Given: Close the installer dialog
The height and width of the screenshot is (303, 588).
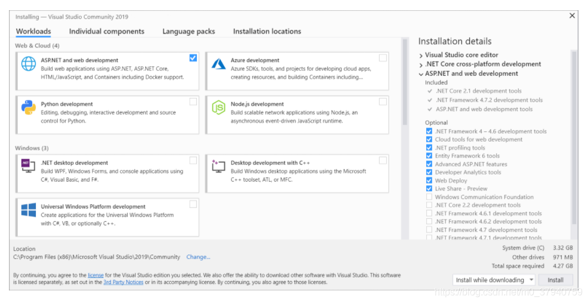Looking at the screenshot, I should pyautogui.click(x=572, y=16).
